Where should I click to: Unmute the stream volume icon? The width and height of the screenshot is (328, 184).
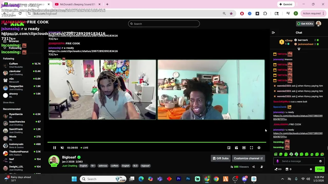(x=62, y=148)
